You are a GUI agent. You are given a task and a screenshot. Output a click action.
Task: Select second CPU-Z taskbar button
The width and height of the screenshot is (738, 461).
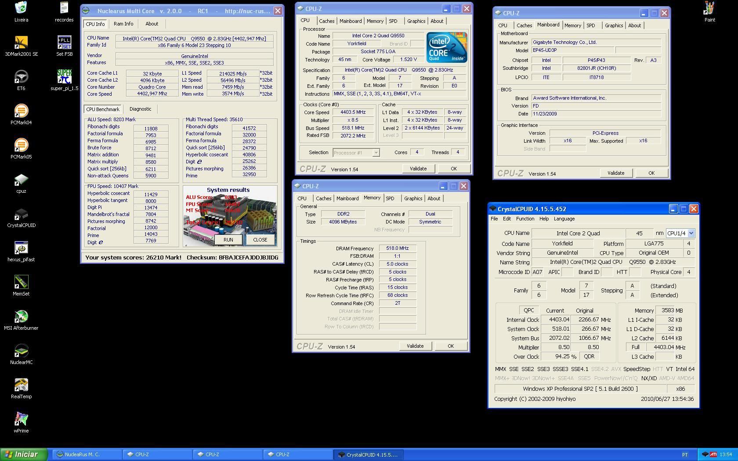(x=227, y=454)
